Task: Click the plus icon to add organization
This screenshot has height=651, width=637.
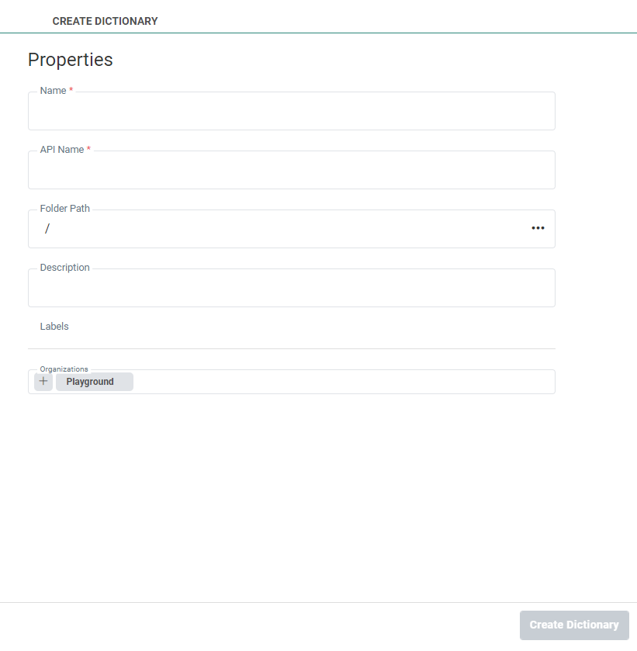Action: pyautogui.click(x=43, y=381)
